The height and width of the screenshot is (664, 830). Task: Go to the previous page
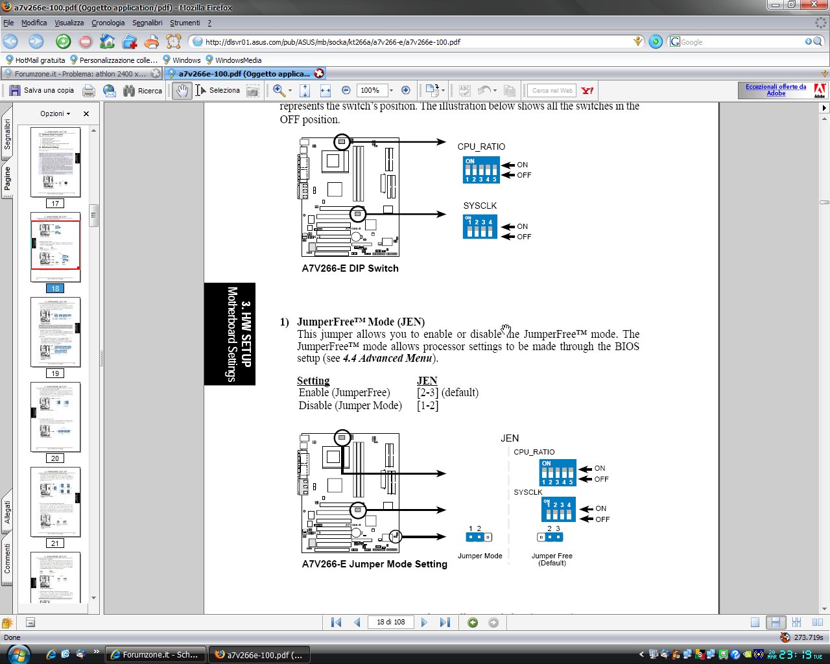coord(357,622)
